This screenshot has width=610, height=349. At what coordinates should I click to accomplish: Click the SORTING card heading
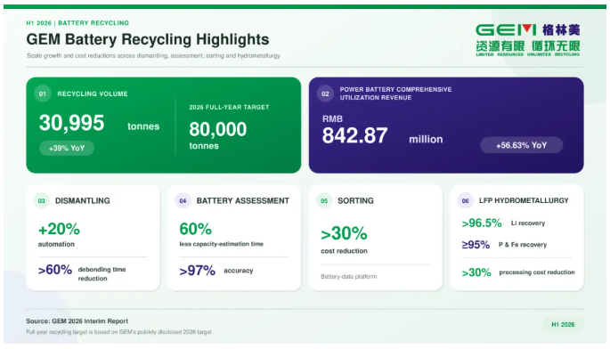pyautogui.click(x=355, y=200)
